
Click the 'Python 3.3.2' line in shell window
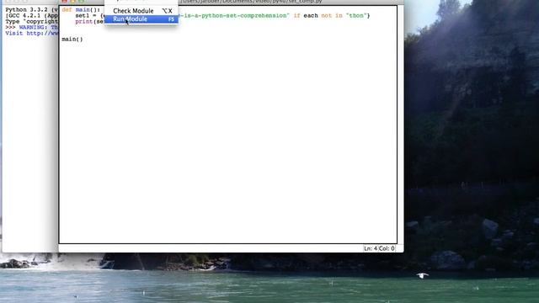(x=32, y=9)
